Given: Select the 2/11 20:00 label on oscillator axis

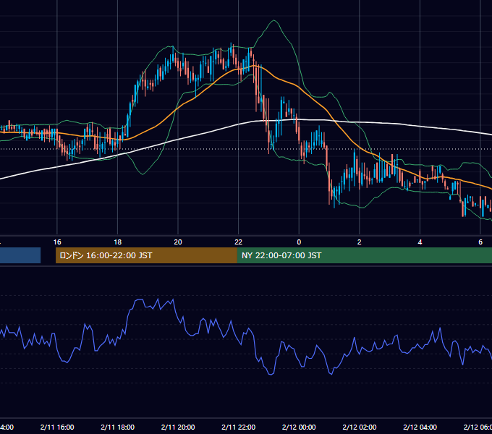Looking at the screenshot, I should click(178, 427).
